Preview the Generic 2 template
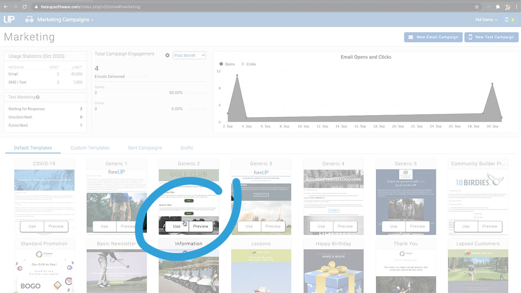The image size is (521, 293). pyautogui.click(x=201, y=226)
